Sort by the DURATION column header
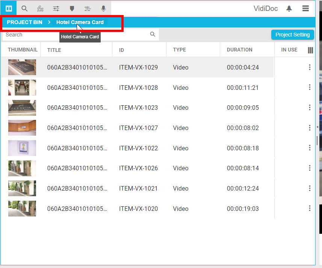 [240, 50]
